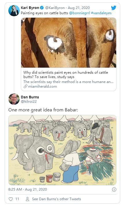
Task: Click the Dan Burns display name
Action: (30, 97)
